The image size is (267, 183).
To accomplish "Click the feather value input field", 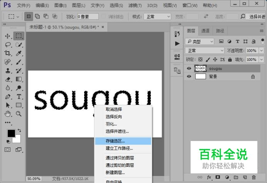I will pos(88,17).
